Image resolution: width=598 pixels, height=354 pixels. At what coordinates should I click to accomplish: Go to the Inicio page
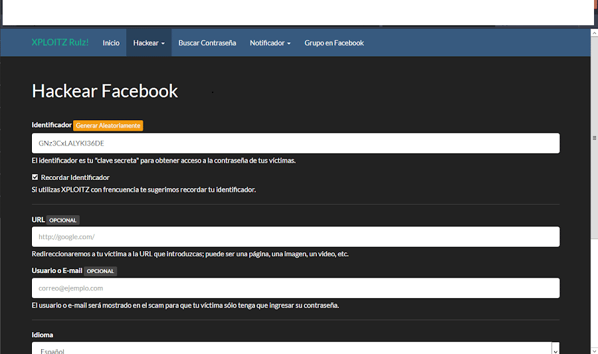pos(111,43)
